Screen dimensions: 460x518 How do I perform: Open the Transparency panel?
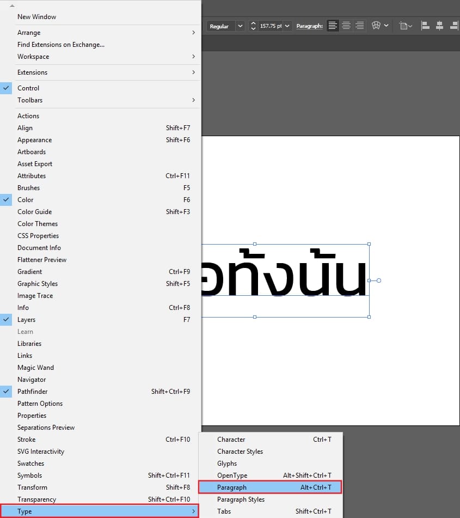tap(100, 499)
